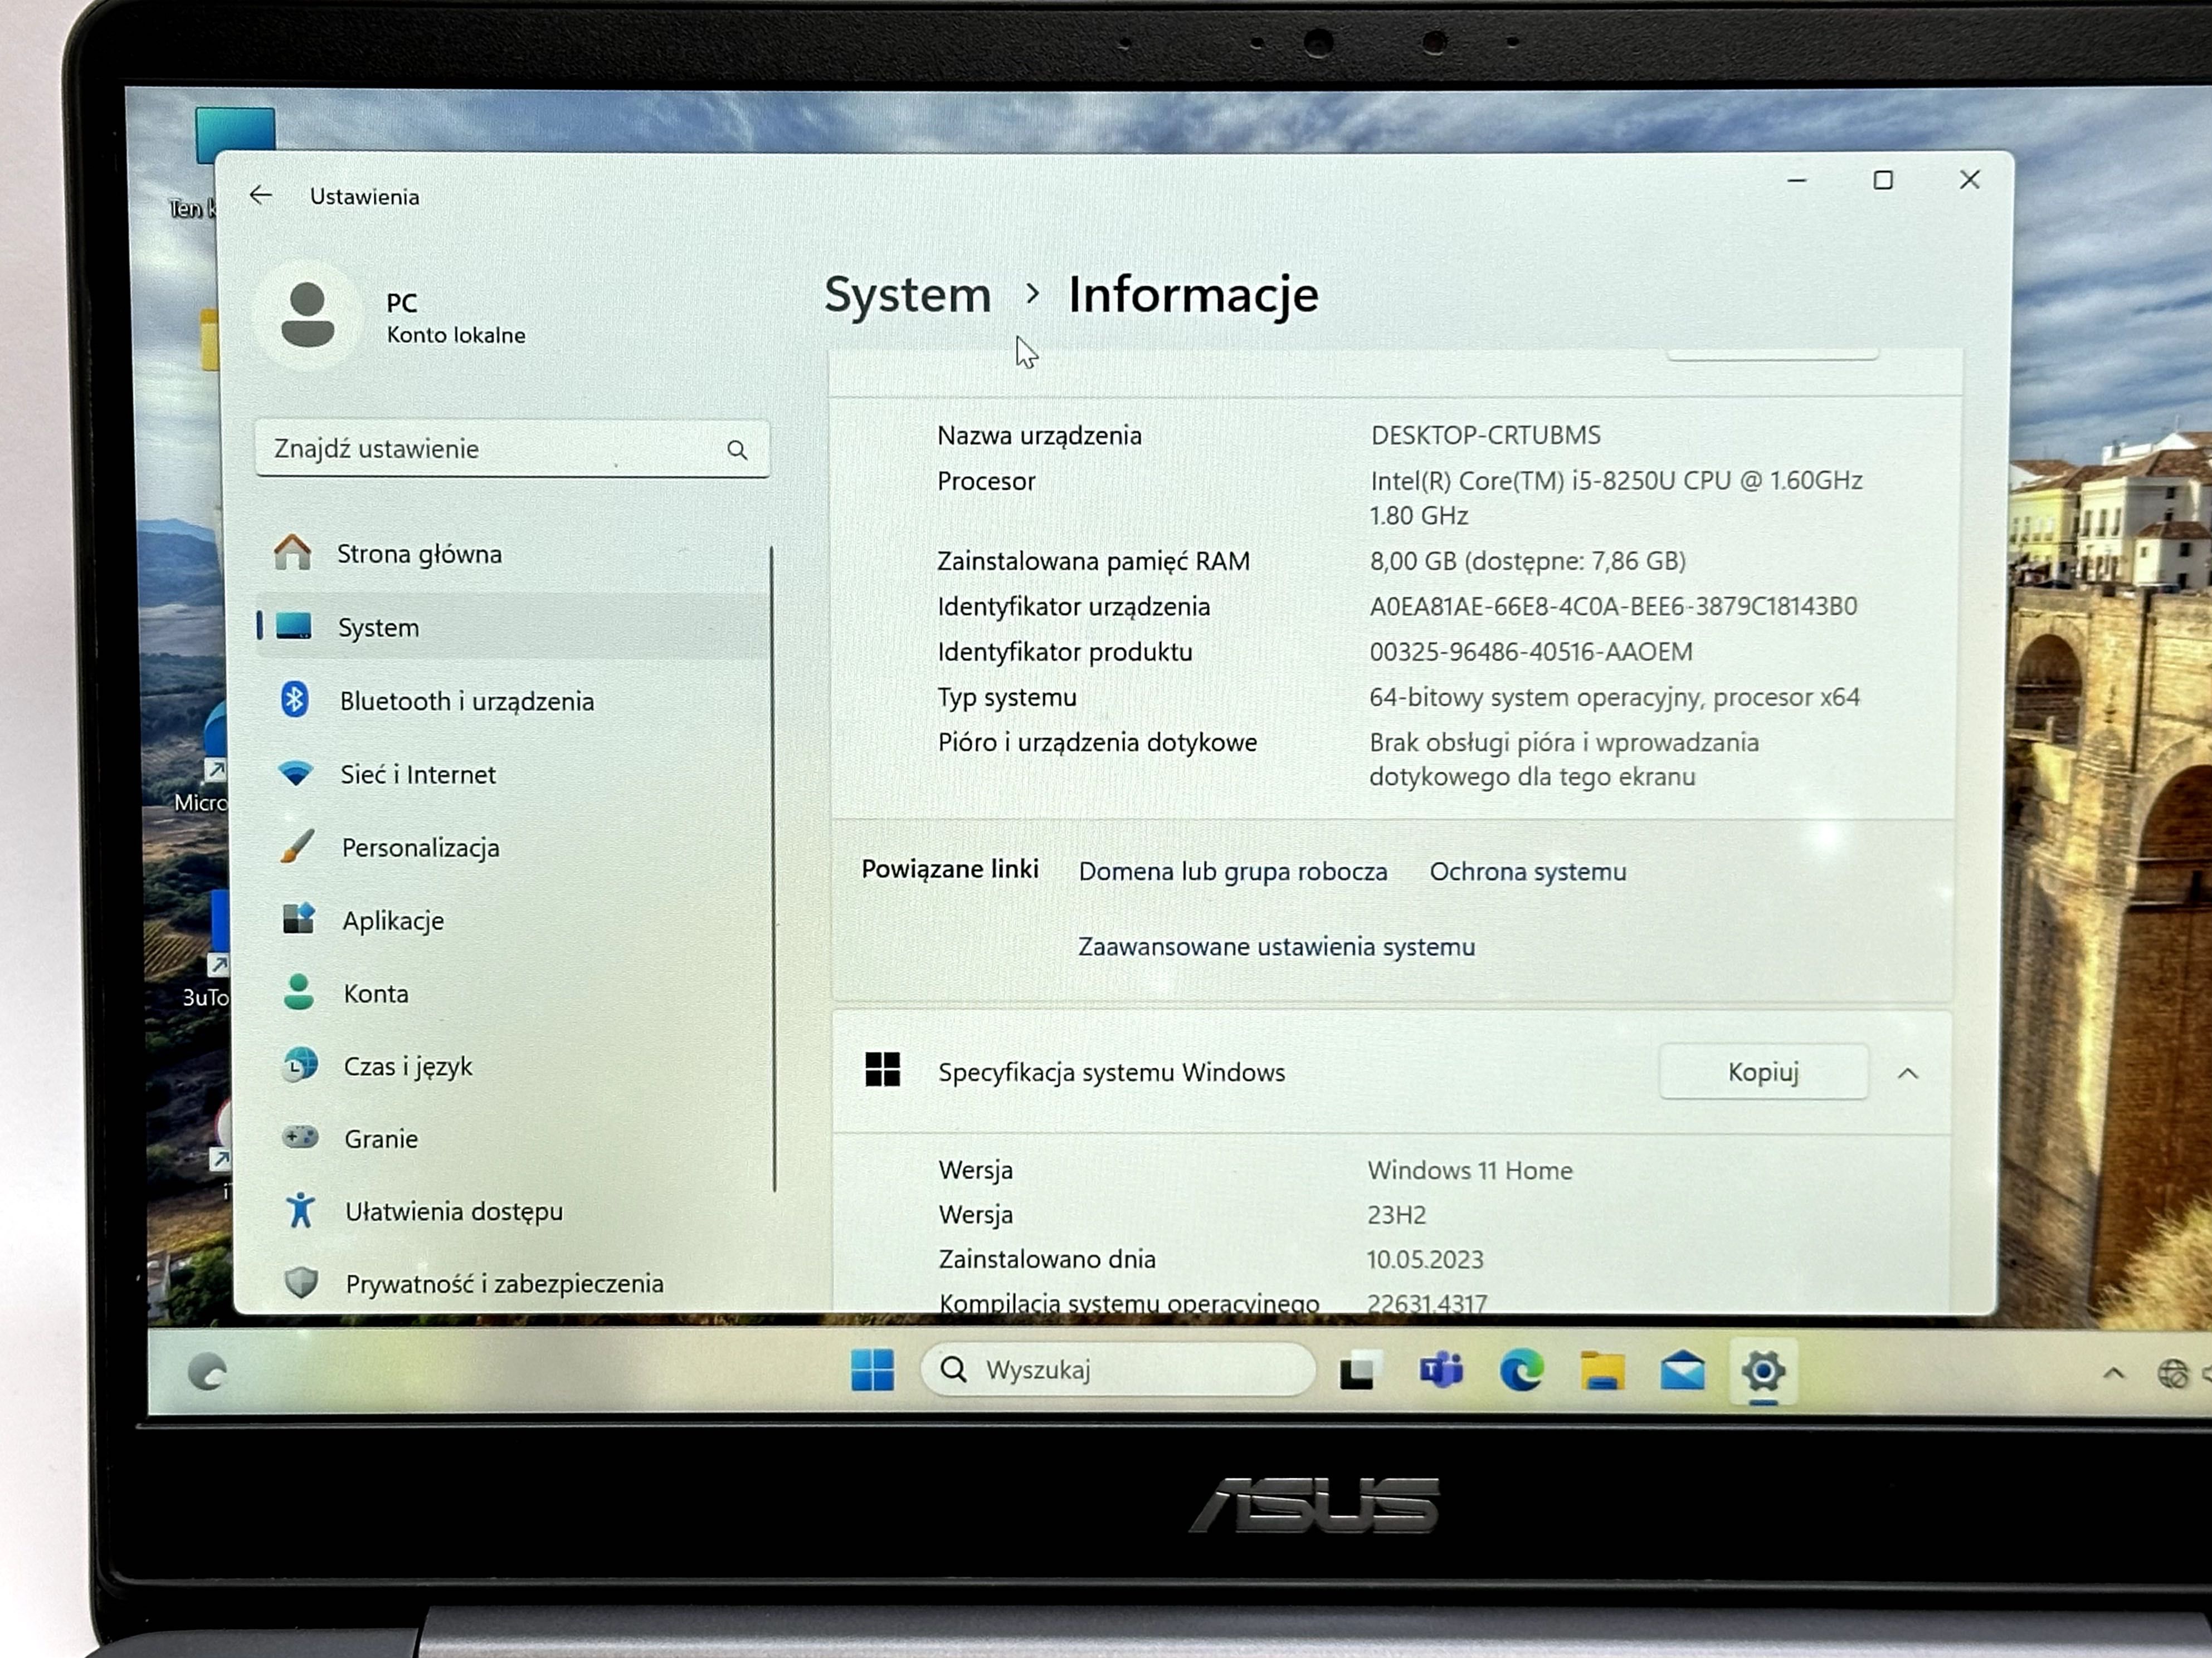
Task: Click the System monitor icon in sidebar
Action: tap(294, 627)
